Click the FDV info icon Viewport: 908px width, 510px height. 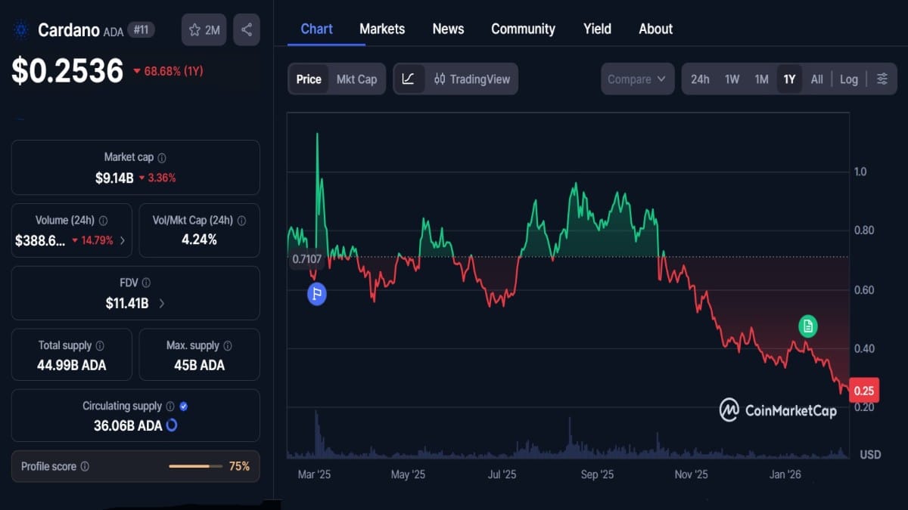pyautogui.click(x=146, y=283)
